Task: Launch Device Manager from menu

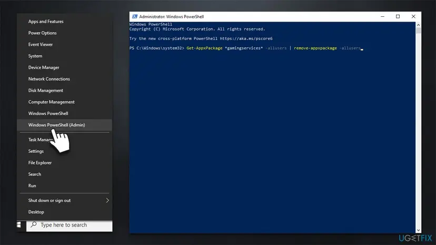Action: tap(65, 67)
